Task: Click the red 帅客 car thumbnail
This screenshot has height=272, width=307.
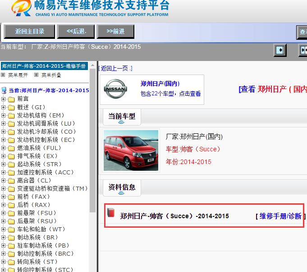Action: [131, 150]
